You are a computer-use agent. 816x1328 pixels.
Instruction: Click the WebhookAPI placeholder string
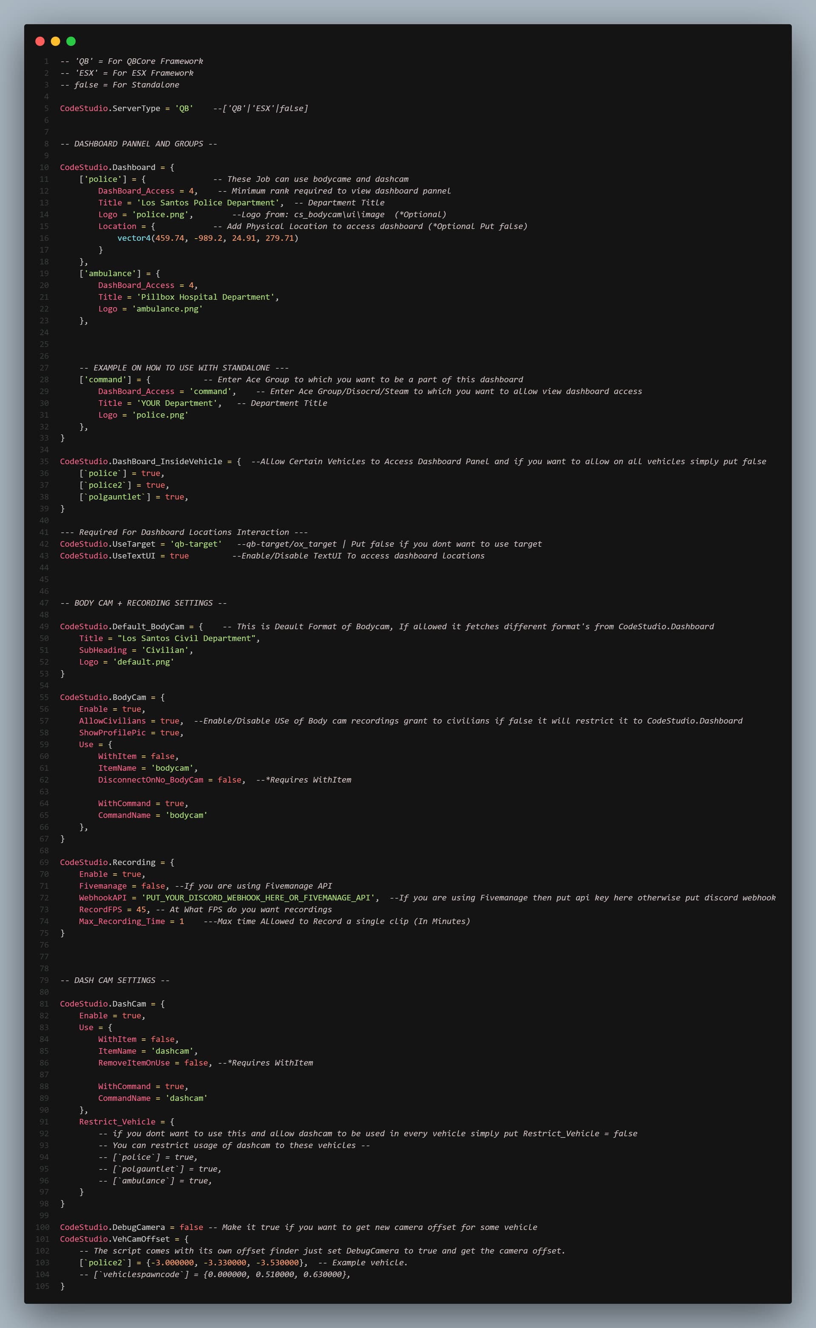[x=258, y=898]
